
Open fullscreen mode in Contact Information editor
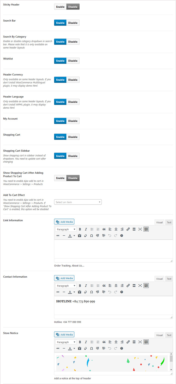point(140,286)
